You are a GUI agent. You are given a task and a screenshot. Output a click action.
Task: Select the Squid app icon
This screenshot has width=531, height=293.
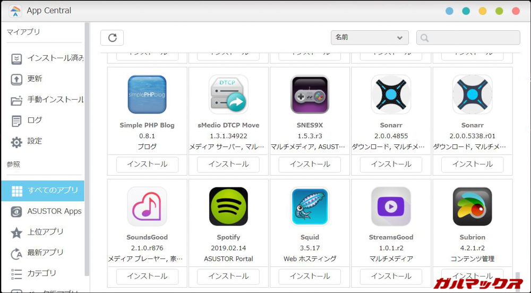click(x=310, y=206)
